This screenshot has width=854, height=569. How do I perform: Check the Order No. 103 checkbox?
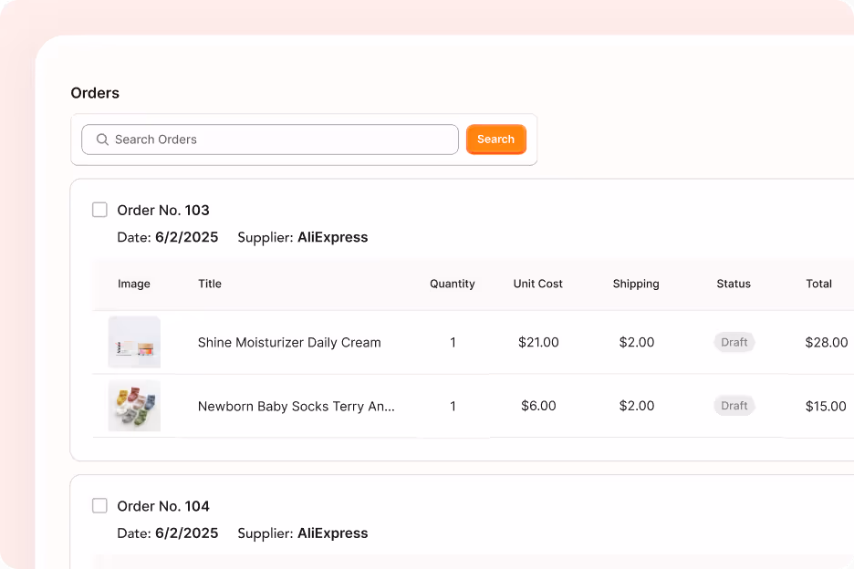coord(99,210)
